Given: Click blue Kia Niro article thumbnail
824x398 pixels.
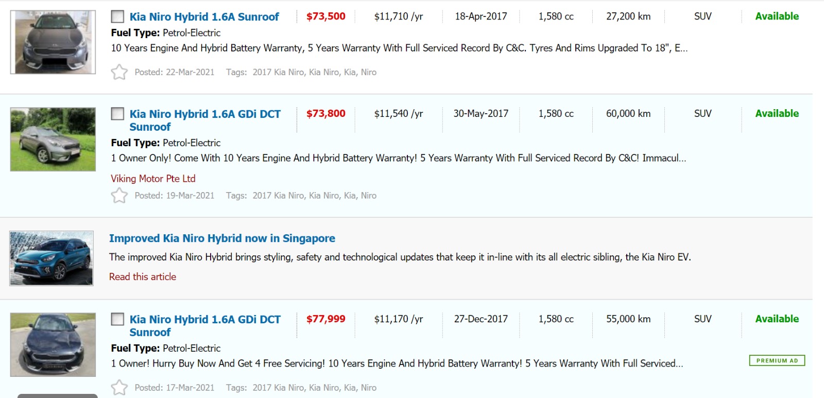Looking at the screenshot, I should click(51, 258).
